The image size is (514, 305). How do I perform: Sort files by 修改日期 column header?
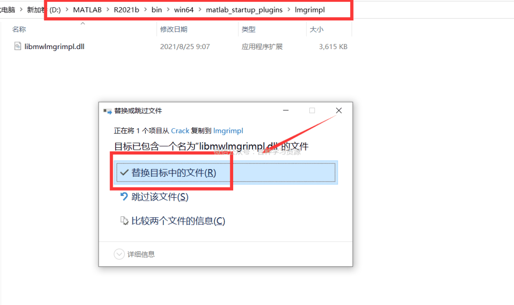tap(174, 30)
